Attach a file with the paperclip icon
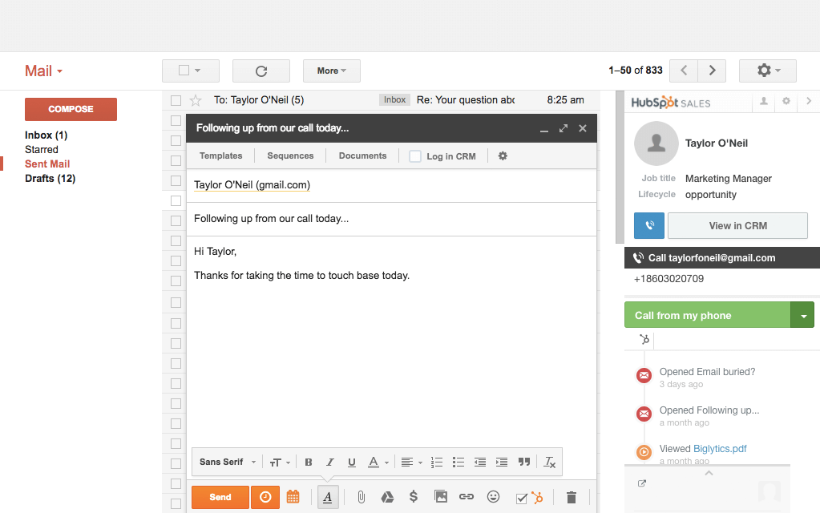Screen dimensions: 820x513 tap(362, 497)
